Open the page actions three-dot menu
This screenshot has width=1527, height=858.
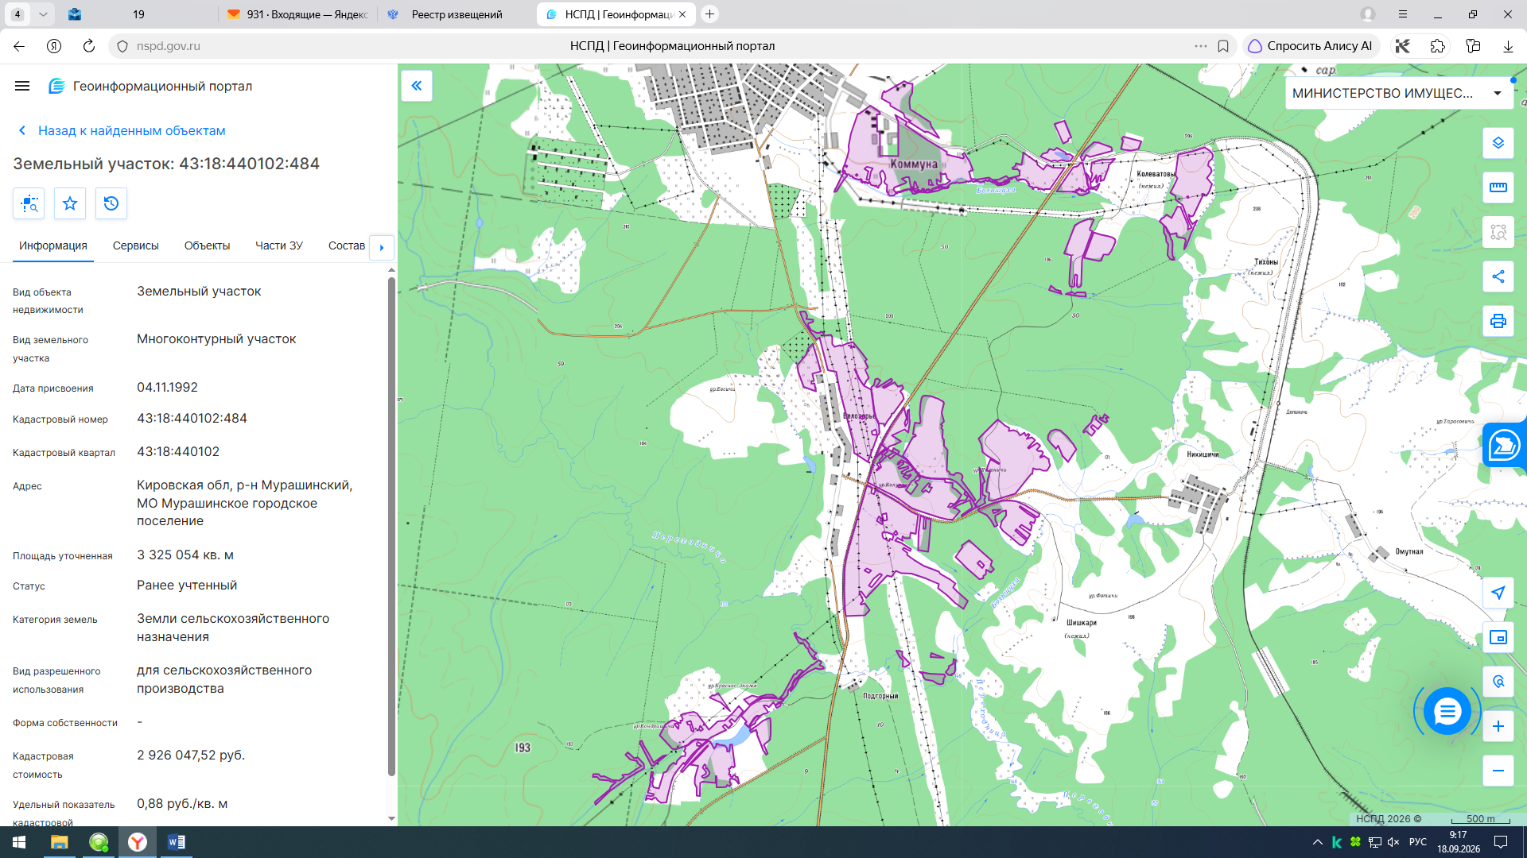(1200, 46)
